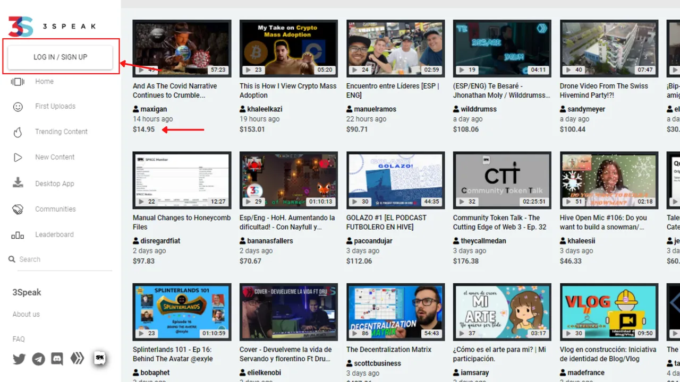Screen dimensions: 680x382
Task: Go to Trending Content
Action: pos(61,132)
